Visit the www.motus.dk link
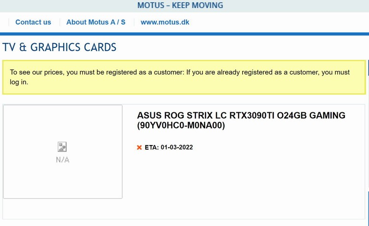The image size is (369, 226). 165,22
